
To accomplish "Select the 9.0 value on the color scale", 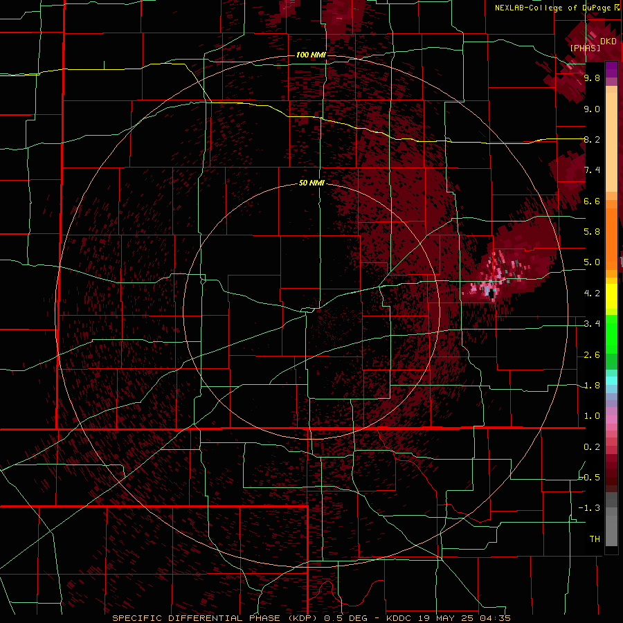I will (592, 109).
